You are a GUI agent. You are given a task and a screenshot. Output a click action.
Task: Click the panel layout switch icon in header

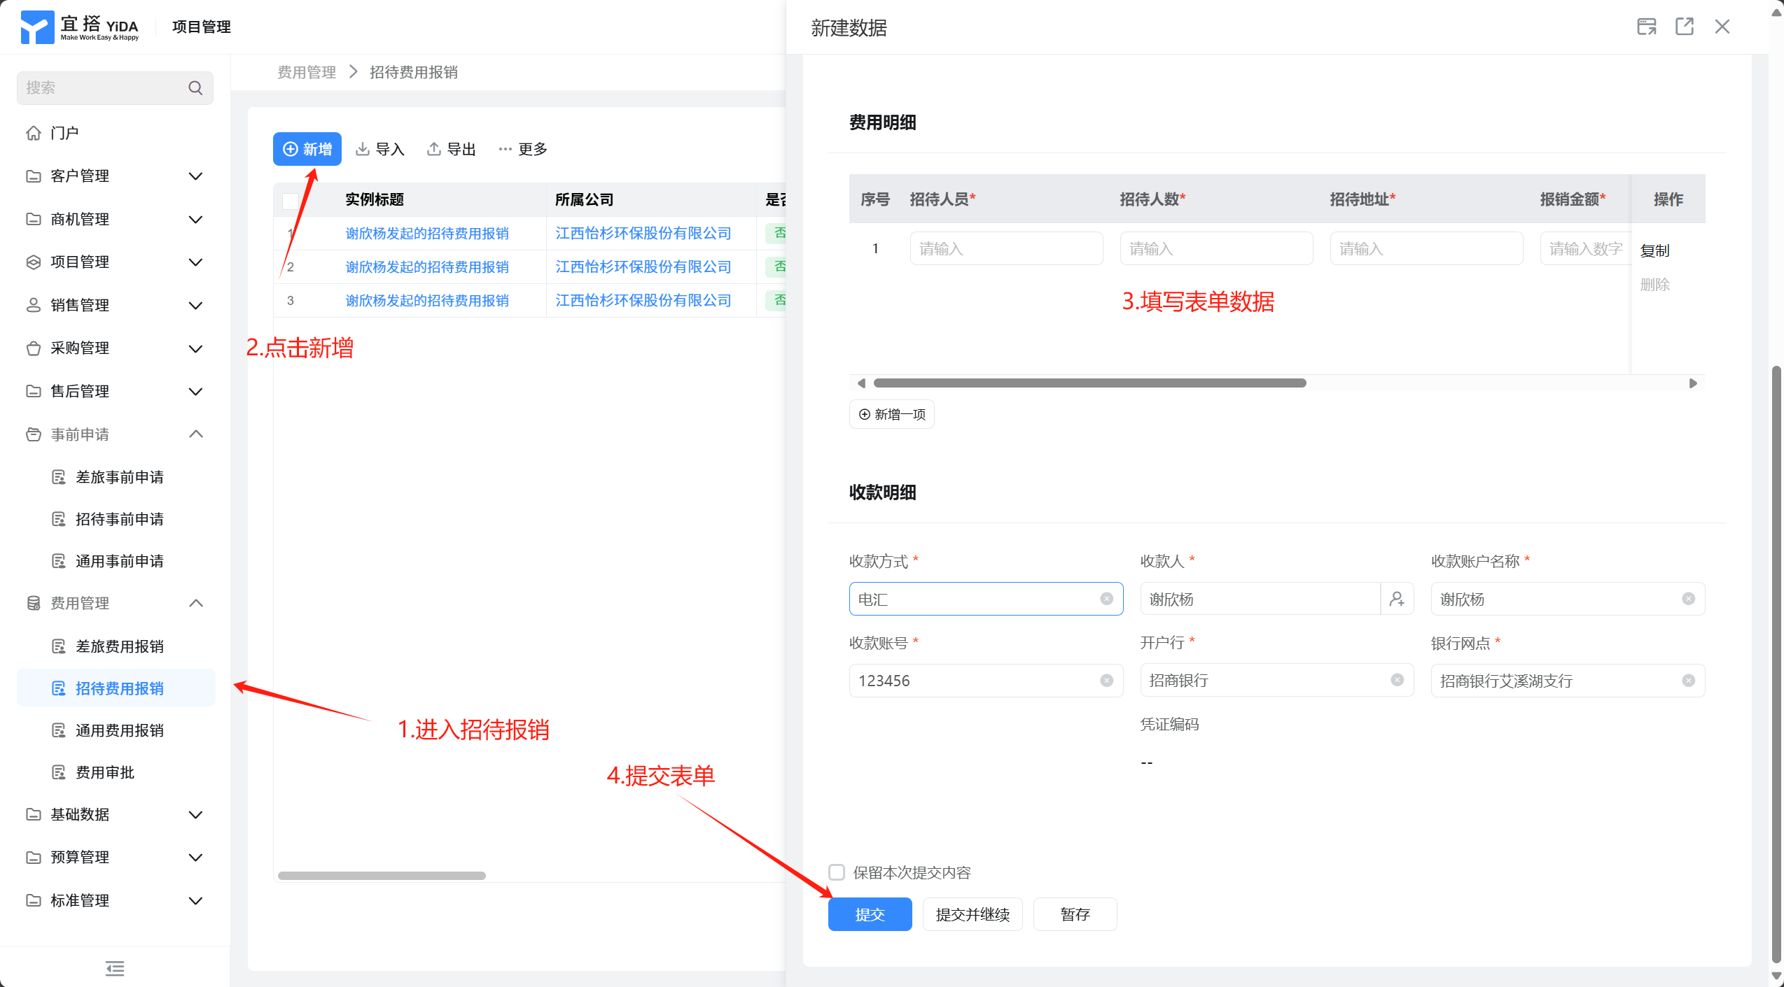click(x=1646, y=27)
